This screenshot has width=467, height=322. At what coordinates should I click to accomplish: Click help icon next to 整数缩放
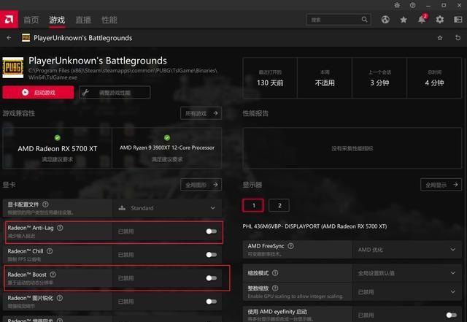(x=275, y=288)
